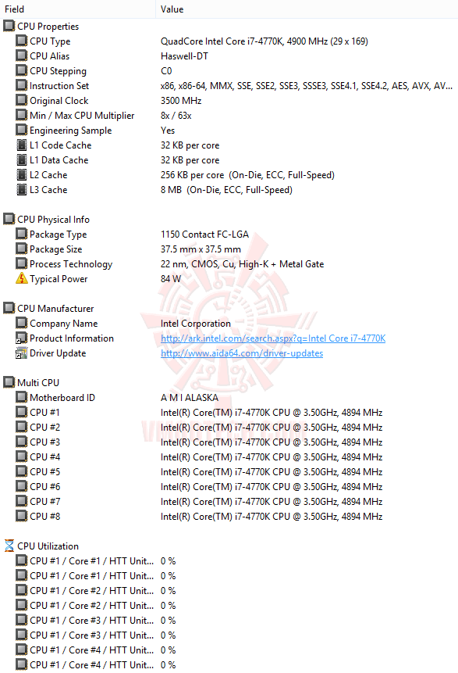The image size is (458, 673).
Task: Click the CPU Properties section chip icon
Action: (x=9, y=26)
